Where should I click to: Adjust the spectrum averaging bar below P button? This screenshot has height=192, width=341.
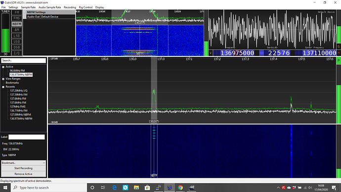tap(339, 94)
